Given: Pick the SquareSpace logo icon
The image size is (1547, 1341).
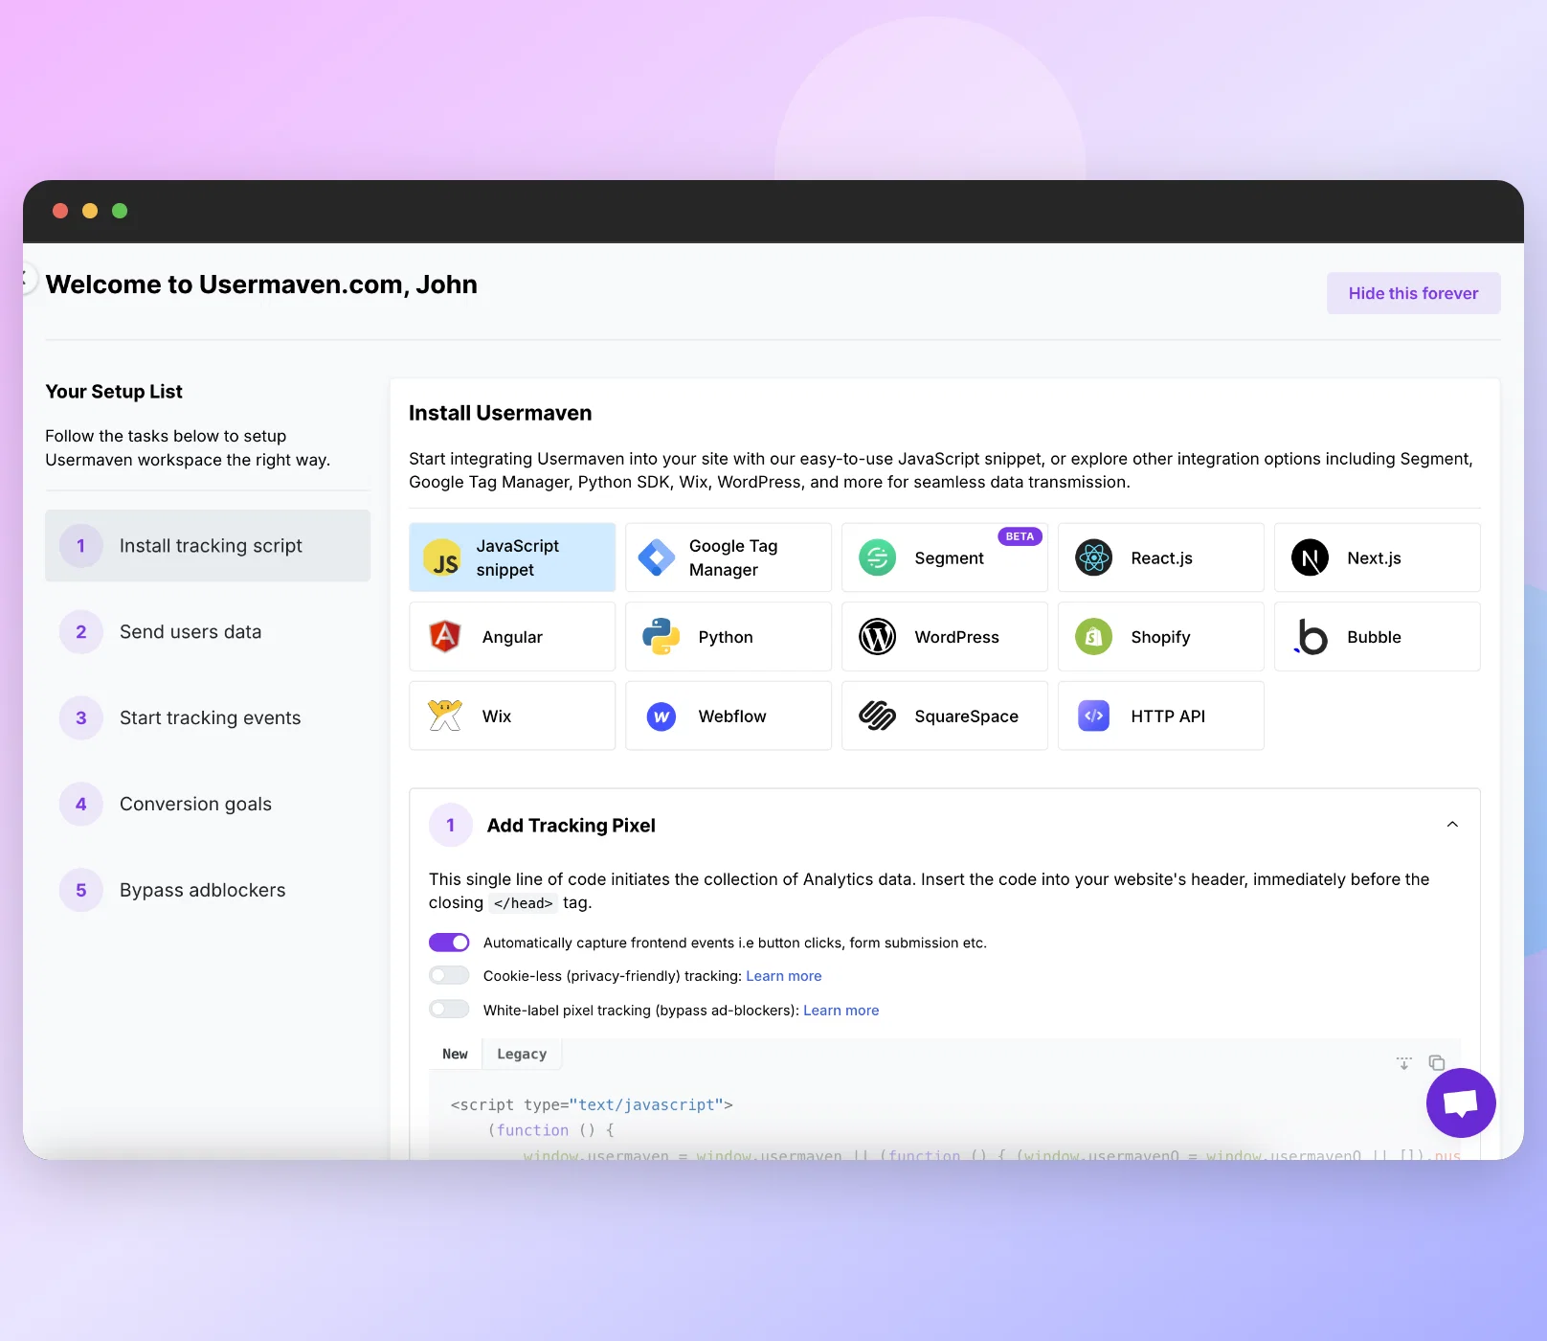Looking at the screenshot, I should point(877,716).
